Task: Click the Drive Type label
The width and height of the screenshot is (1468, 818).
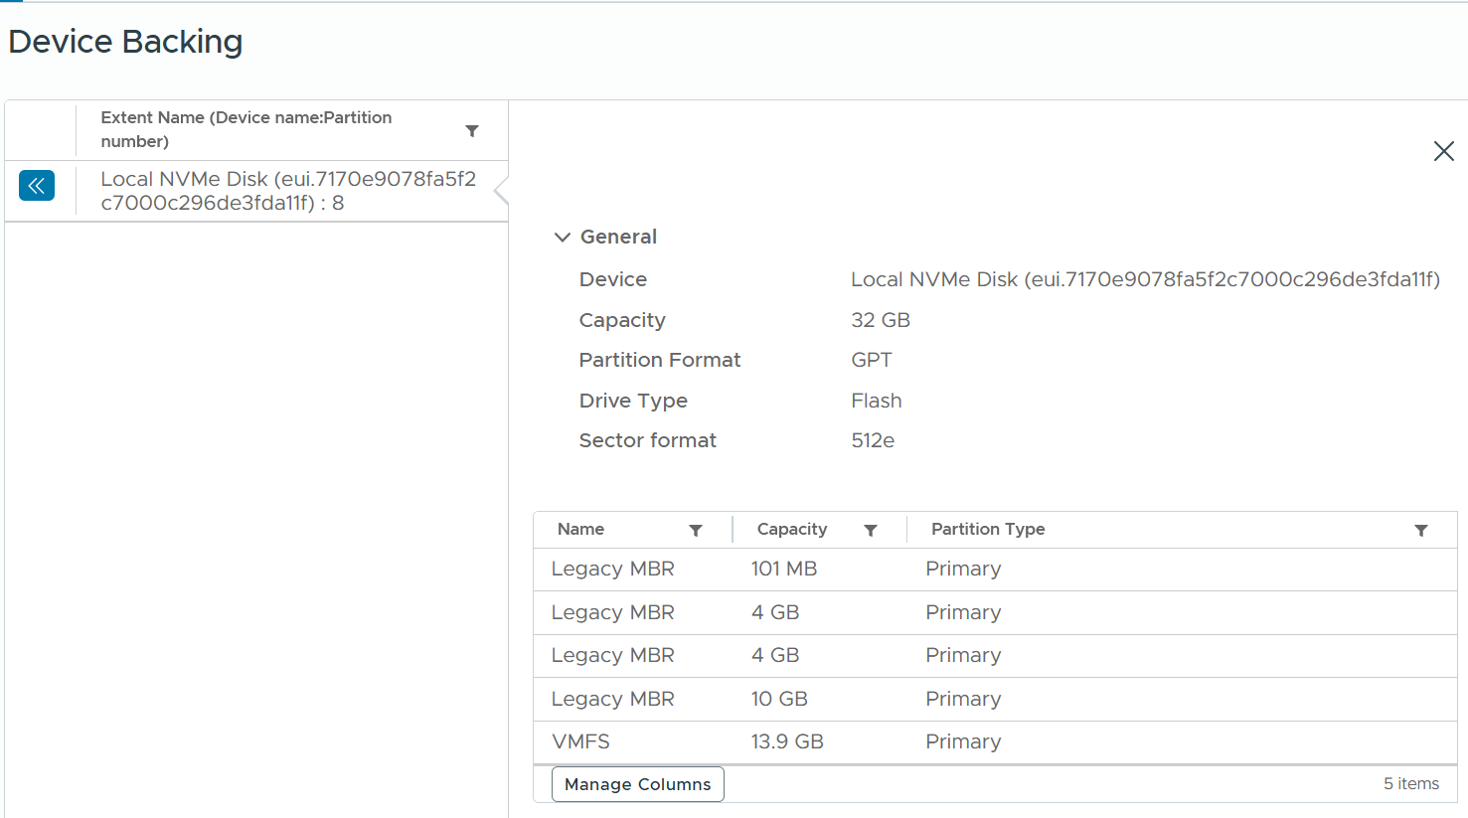Action: click(x=633, y=402)
